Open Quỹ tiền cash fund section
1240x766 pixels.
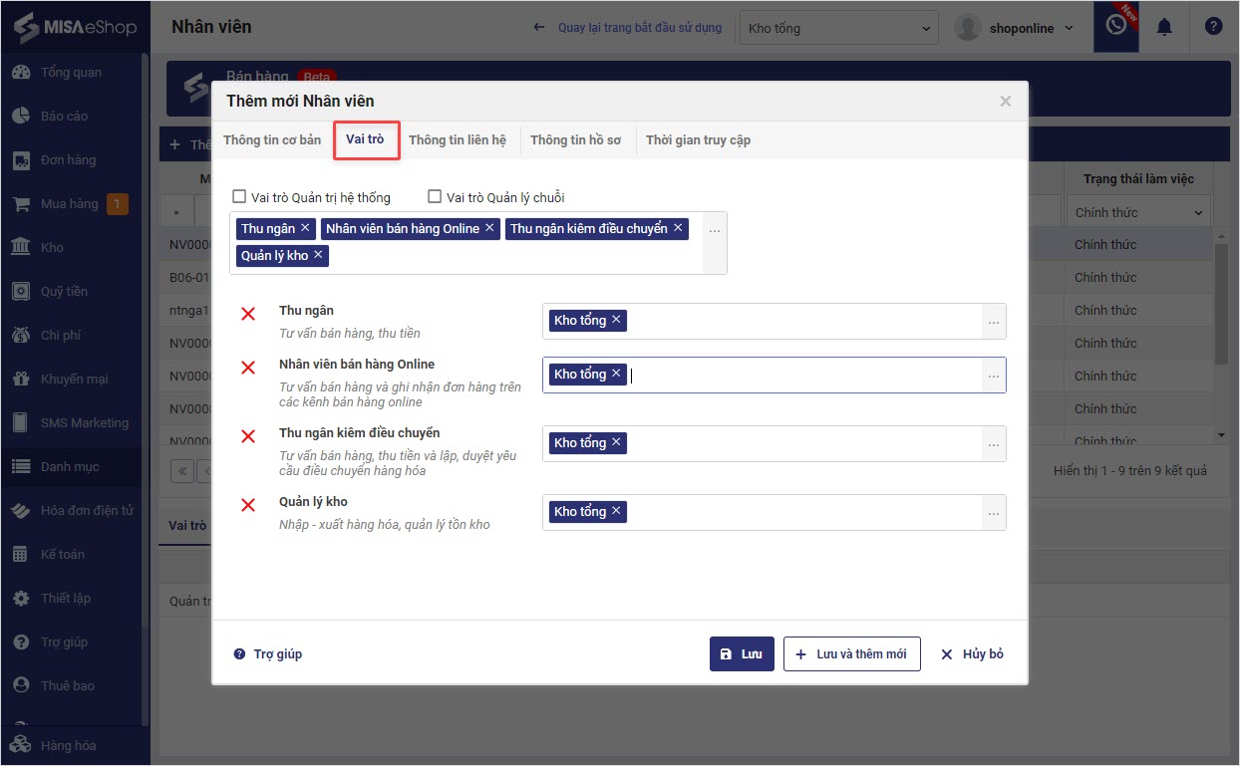(64, 292)
